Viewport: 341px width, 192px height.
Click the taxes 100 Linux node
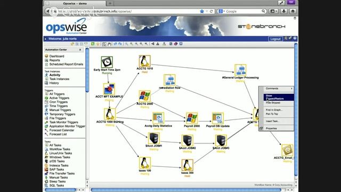click(144, 163)
